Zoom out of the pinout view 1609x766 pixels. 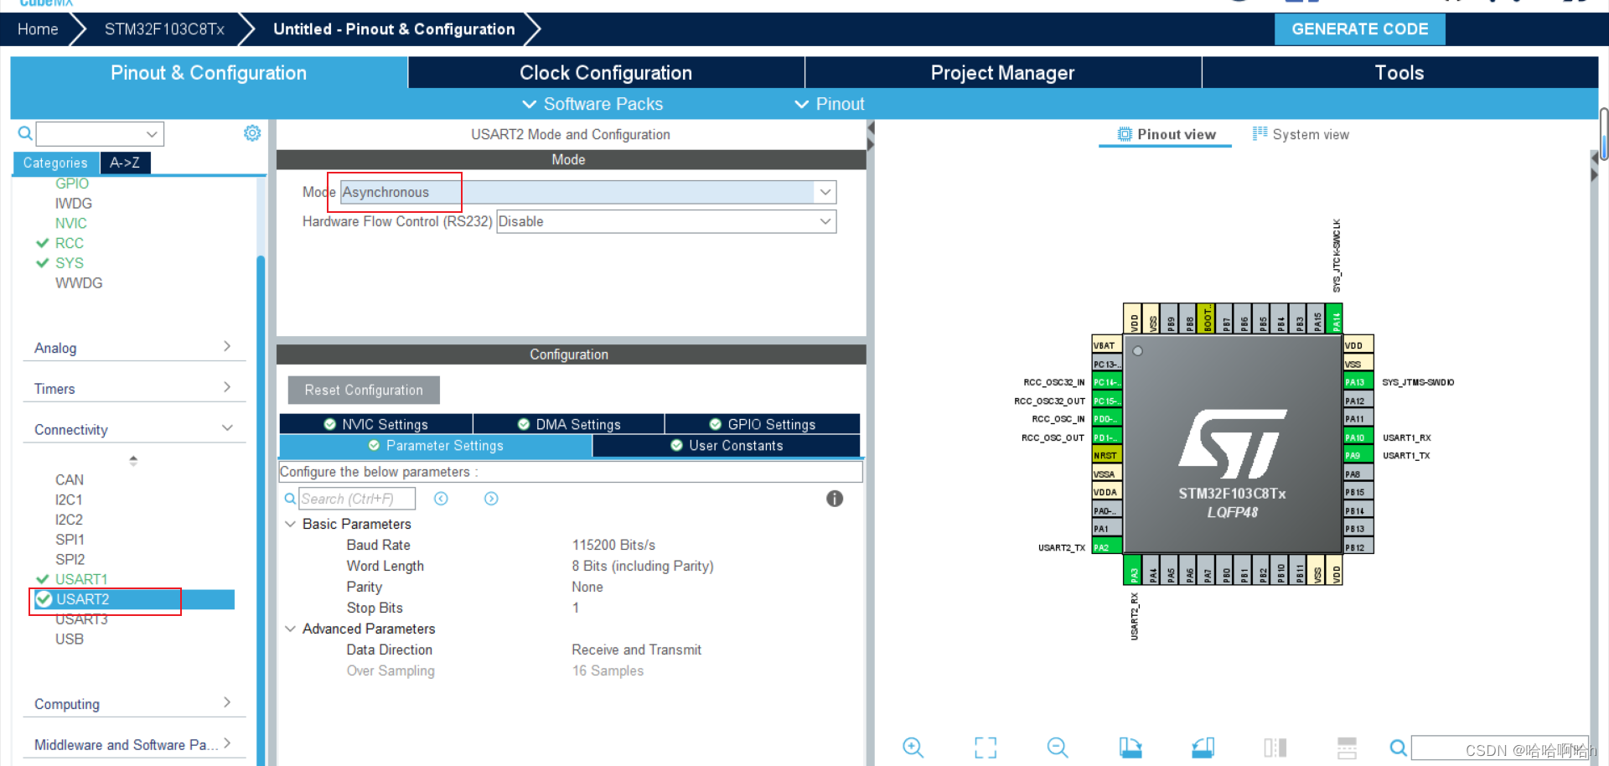[x=1058, y=747]
